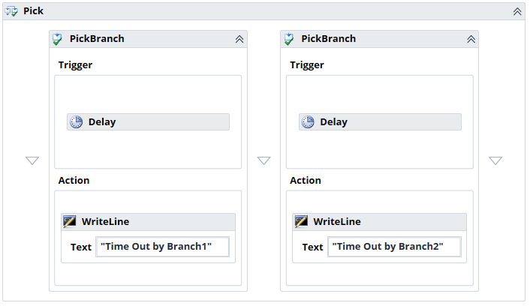Collapse the left PickBranch container
The height and width of the screenshot is (306, 530).
tap(239, 39)
